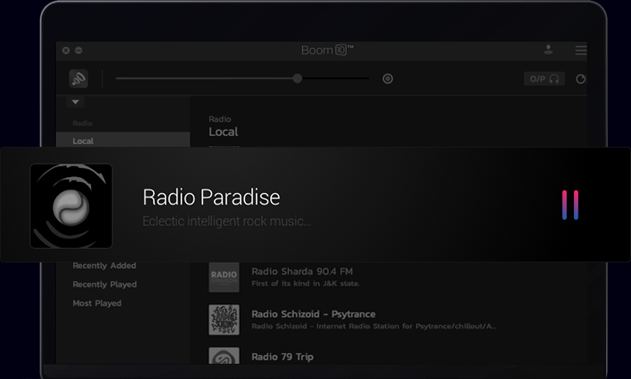631x379 pixels.
Task: Open the Radio Paradise album artwork
Action: (x=71, y=206)
